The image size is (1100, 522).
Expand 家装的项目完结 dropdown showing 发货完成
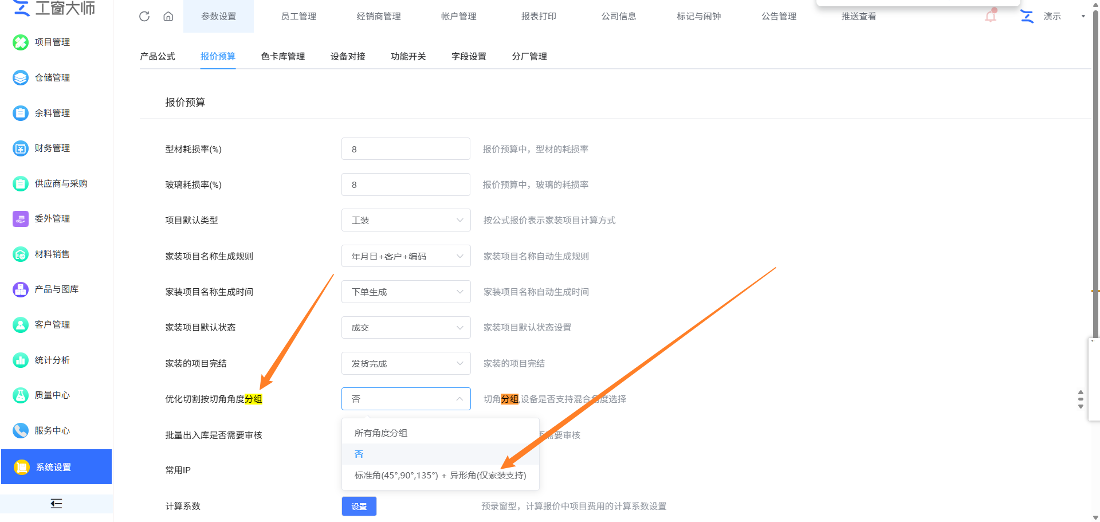[406, 363]
